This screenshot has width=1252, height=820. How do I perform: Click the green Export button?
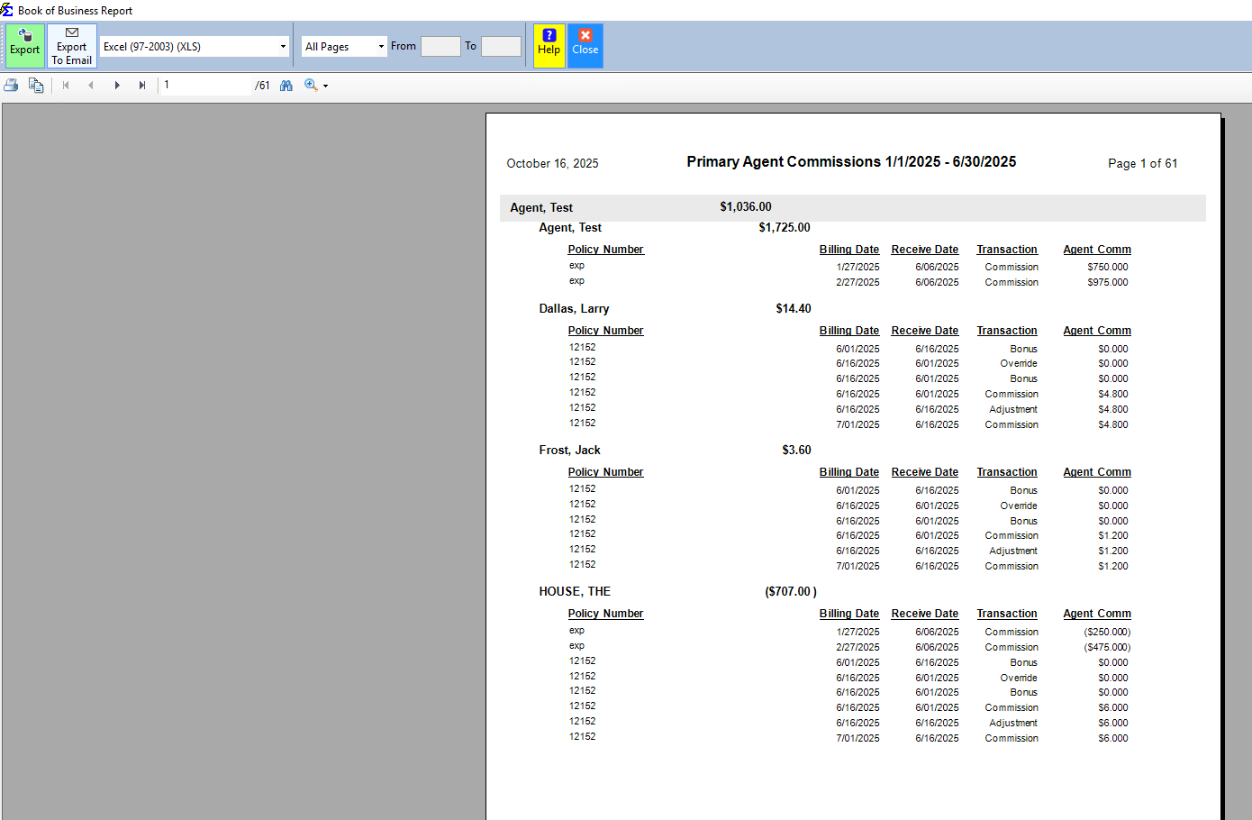(x=24, y=45)
